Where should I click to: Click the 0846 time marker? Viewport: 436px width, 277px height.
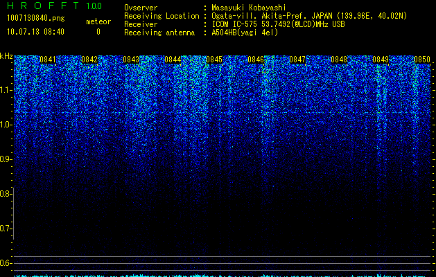coord(256,60)
